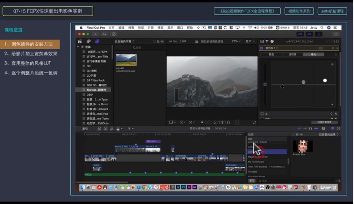Open the transitions browser icon
The width and height of the screenshot is (354, 204).
click(338, 129)
